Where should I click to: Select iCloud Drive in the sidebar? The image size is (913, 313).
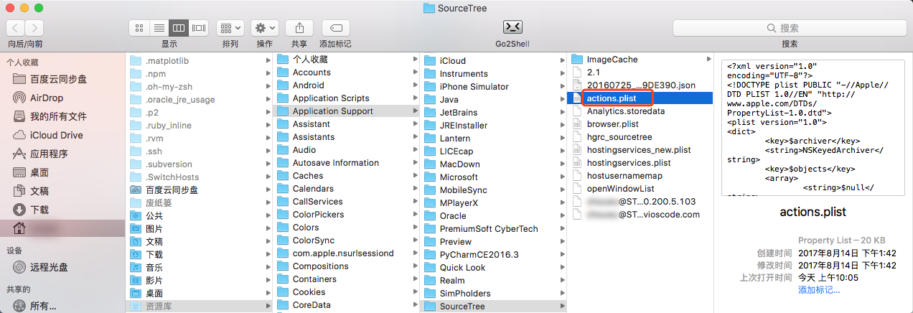[56, 135]
